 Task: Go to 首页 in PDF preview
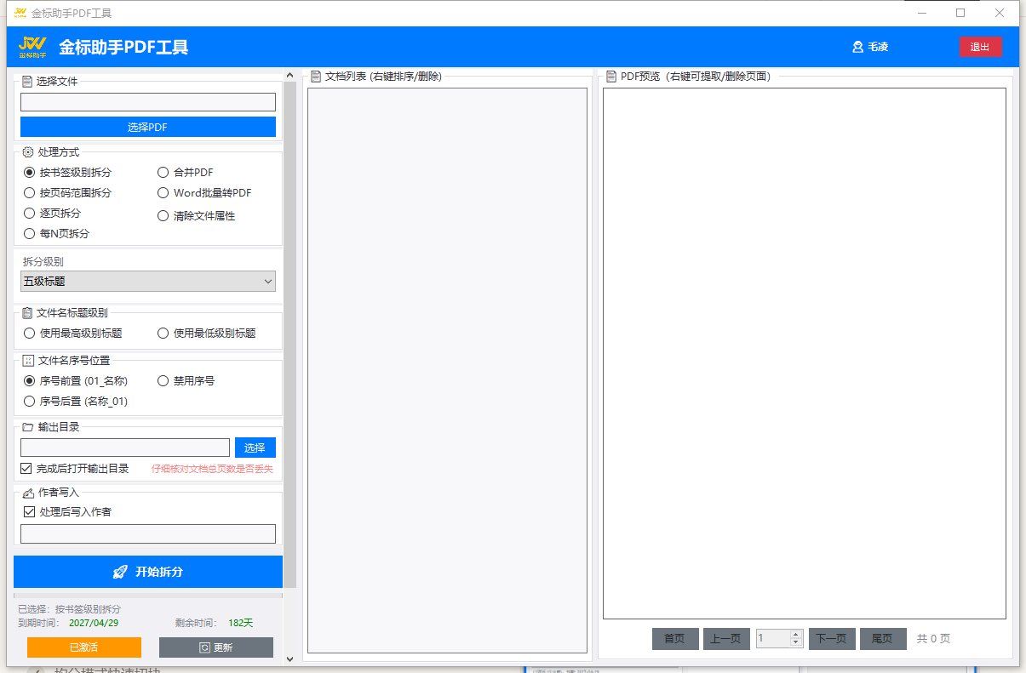(x=675, y=639)
